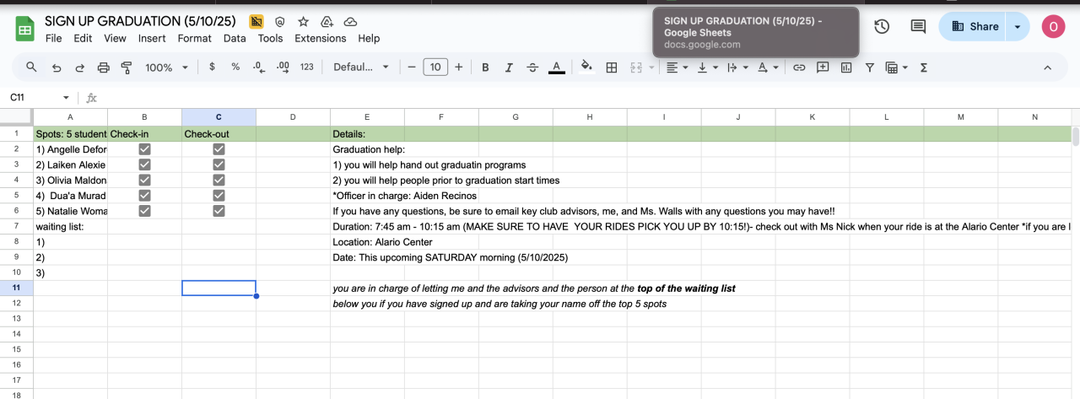Apply italic formatting
Screen dimensions: 1080x399
tap(509, 67)
